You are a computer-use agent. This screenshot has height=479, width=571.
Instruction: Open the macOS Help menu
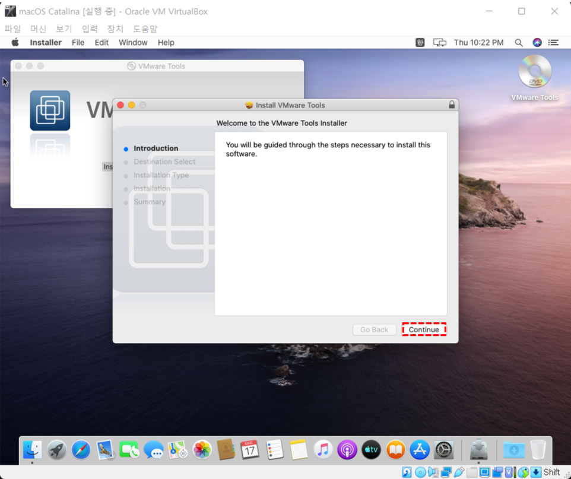[x=166, y=43]
